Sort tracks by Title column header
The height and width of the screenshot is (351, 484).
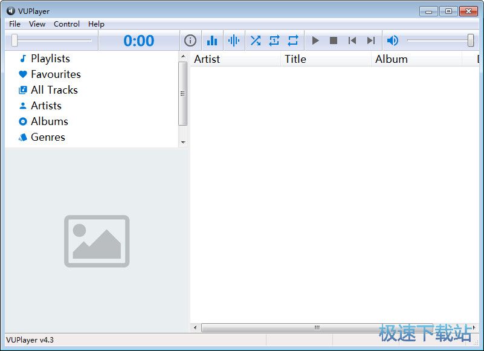coord(295,59)
